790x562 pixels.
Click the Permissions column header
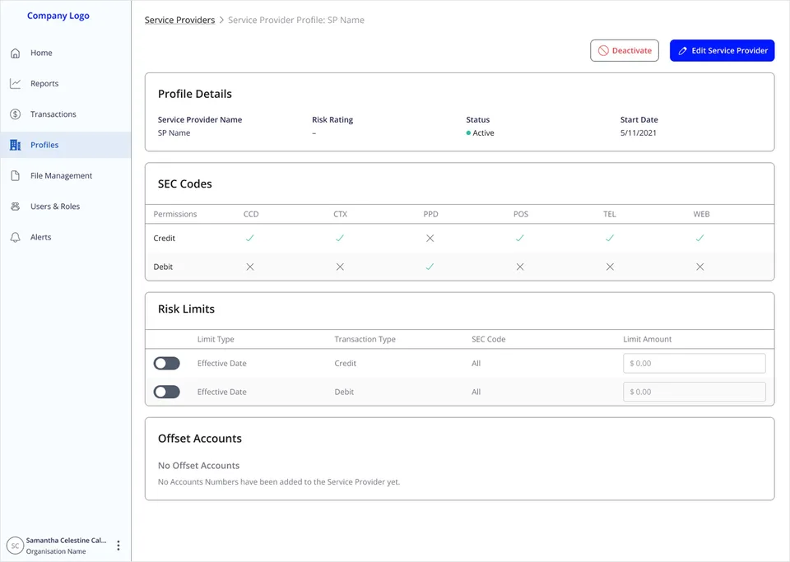click(174, 214)
